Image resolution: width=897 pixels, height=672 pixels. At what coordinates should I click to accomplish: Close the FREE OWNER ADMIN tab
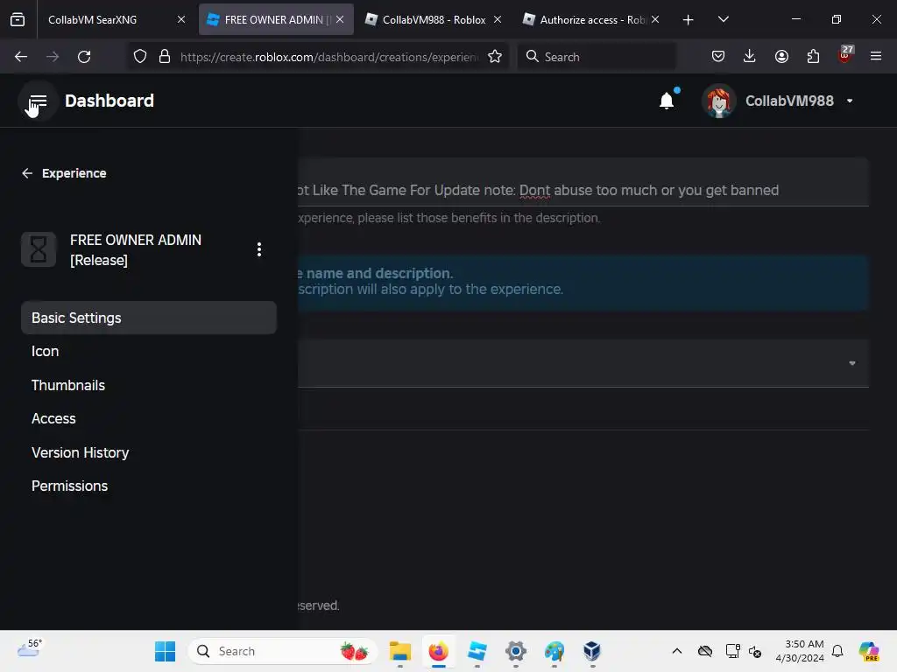click(340, 19)
